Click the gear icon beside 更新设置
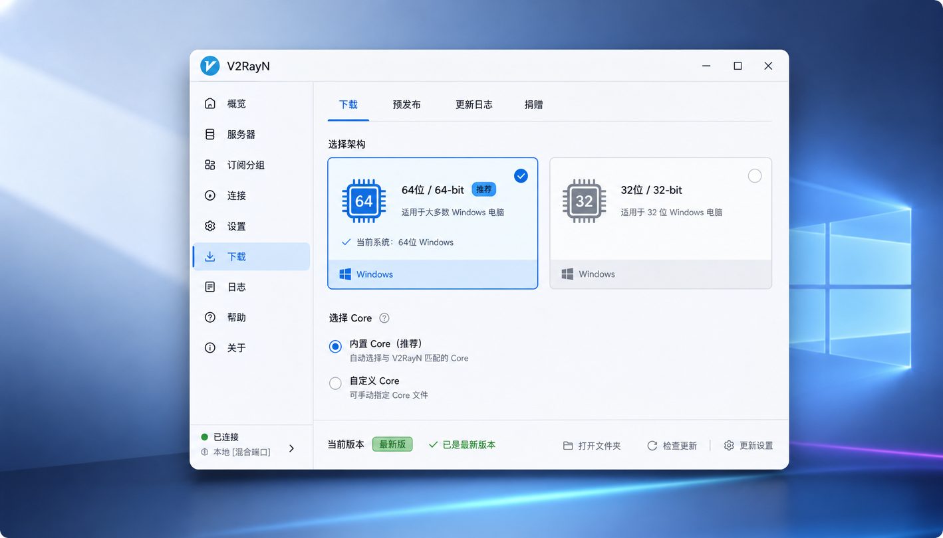Viewport: 943px width, 538px height. coord(729,446)
